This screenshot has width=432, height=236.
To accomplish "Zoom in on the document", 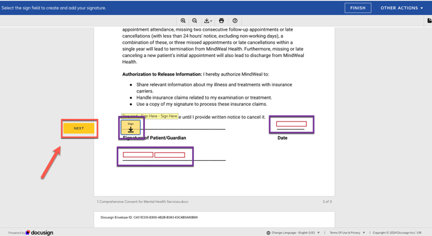I will tap(183, 21).
